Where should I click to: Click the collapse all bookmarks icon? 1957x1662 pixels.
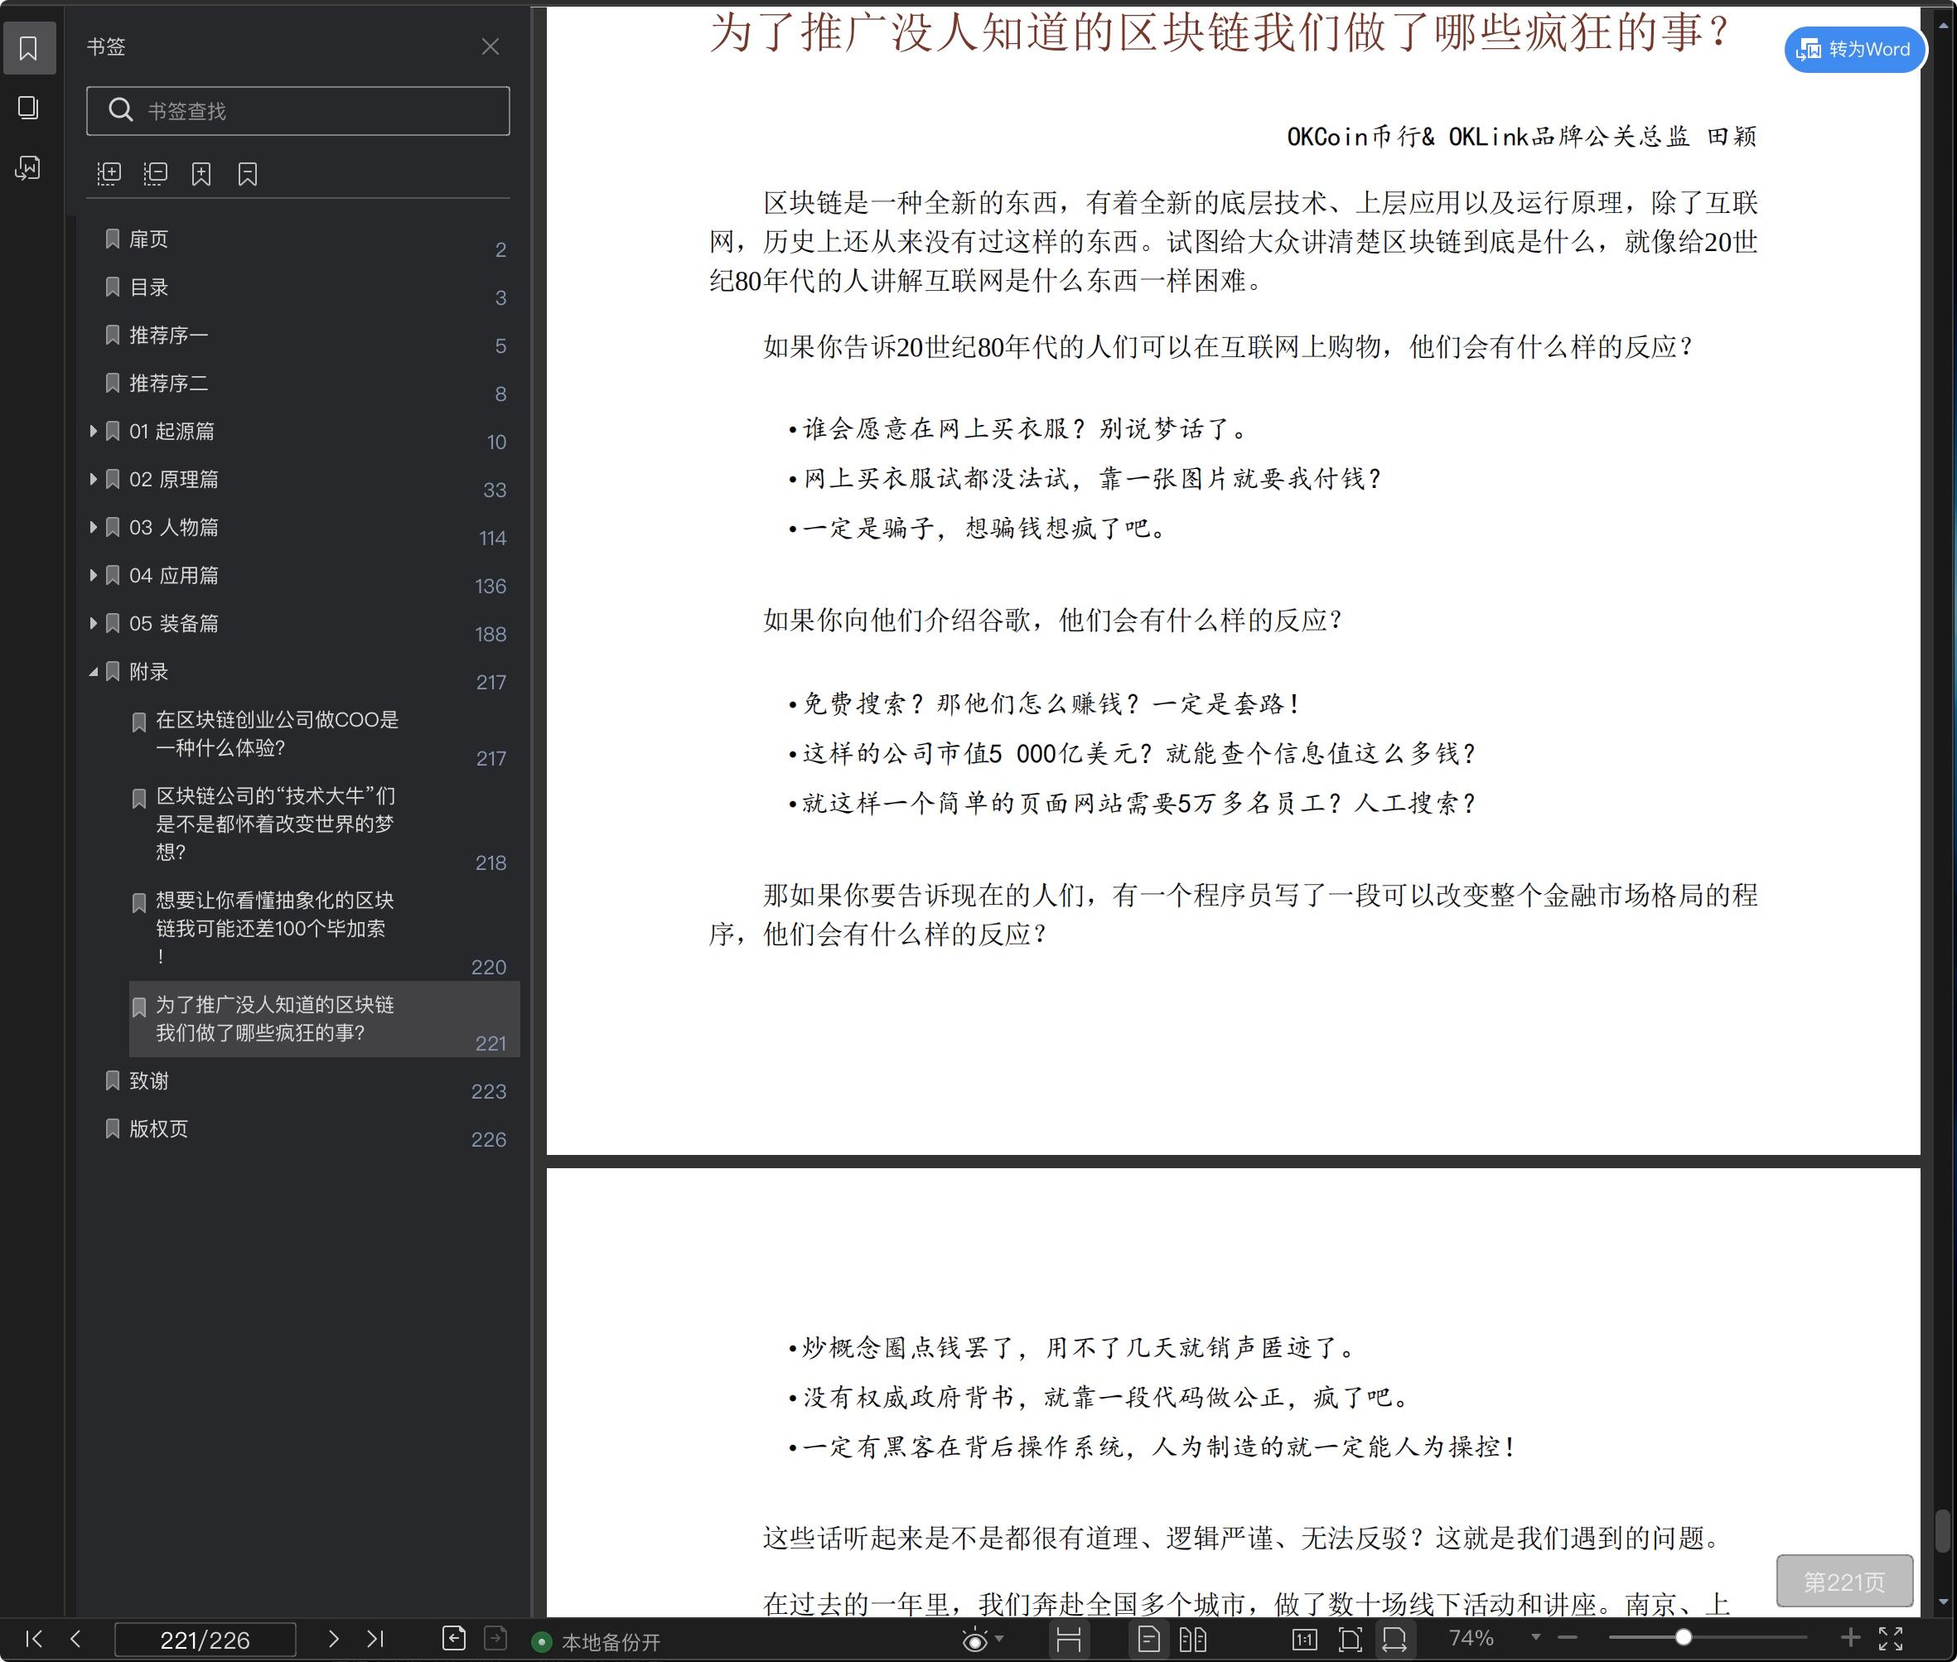[x=156, y=173]
